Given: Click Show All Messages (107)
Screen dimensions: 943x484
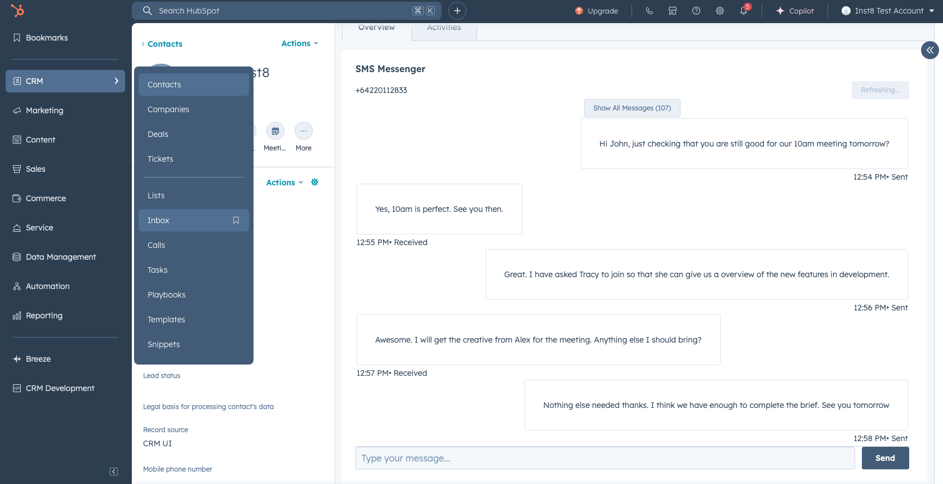Looking at the screenshot, I should click(632, 108).
